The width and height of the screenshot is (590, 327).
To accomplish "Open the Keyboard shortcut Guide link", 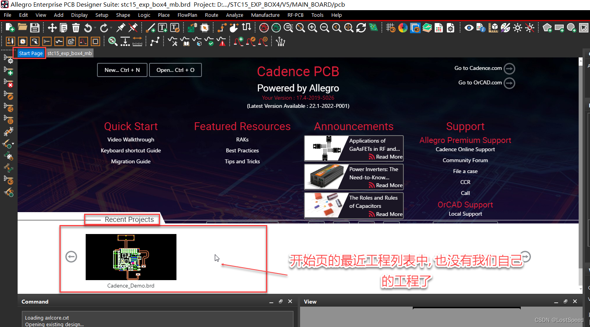I will (131, 150).
